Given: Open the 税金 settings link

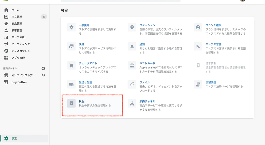Looking at the screenshot, I should tap(82, 102).
